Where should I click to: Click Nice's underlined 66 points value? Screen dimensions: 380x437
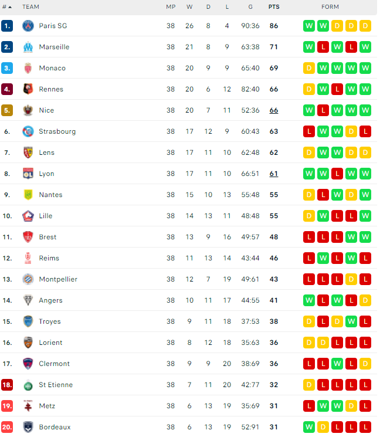pyautogui.click(x=274, y=110)
